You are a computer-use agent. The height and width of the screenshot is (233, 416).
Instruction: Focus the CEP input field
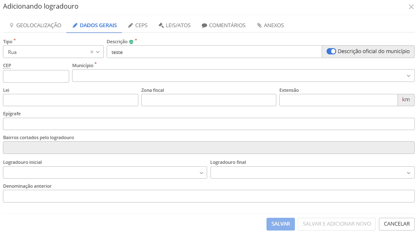tap(36, 76)
